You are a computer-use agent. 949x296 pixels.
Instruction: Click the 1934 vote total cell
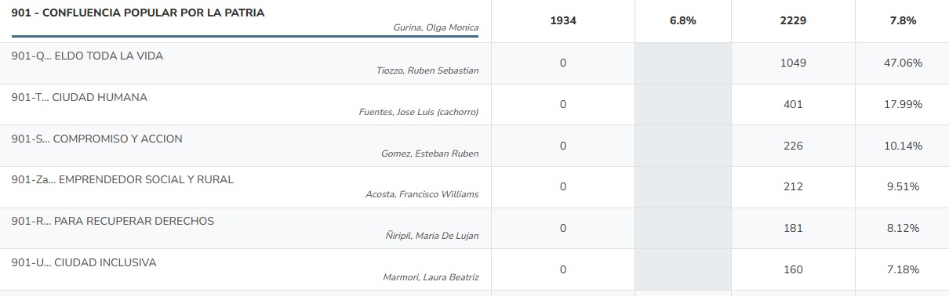[563, 21]
